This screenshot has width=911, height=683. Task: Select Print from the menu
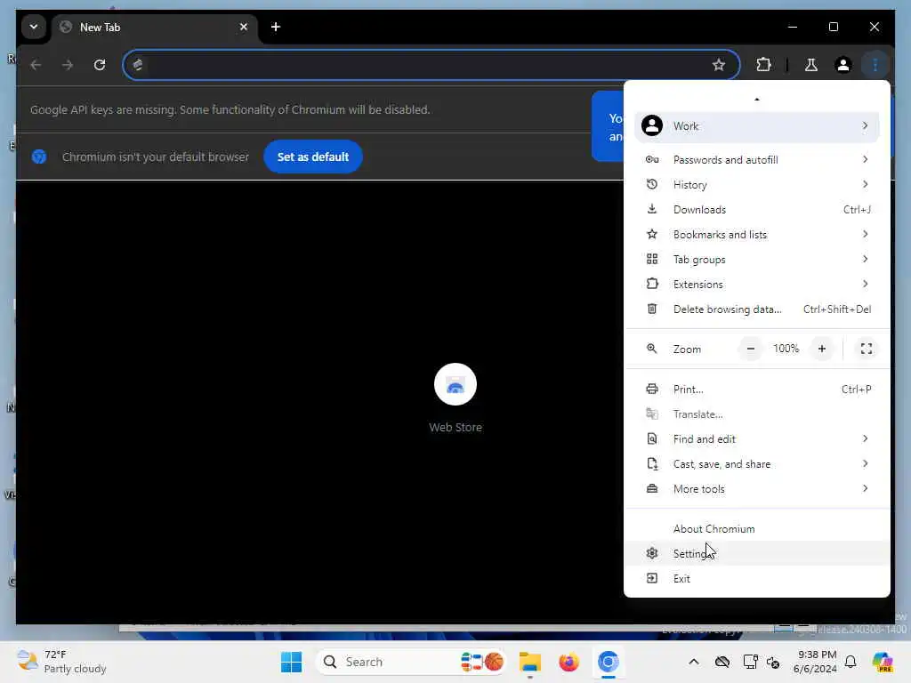coord(756,390)
